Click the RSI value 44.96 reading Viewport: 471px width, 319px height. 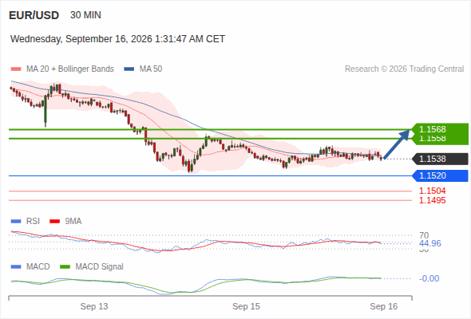coord(430,243)
